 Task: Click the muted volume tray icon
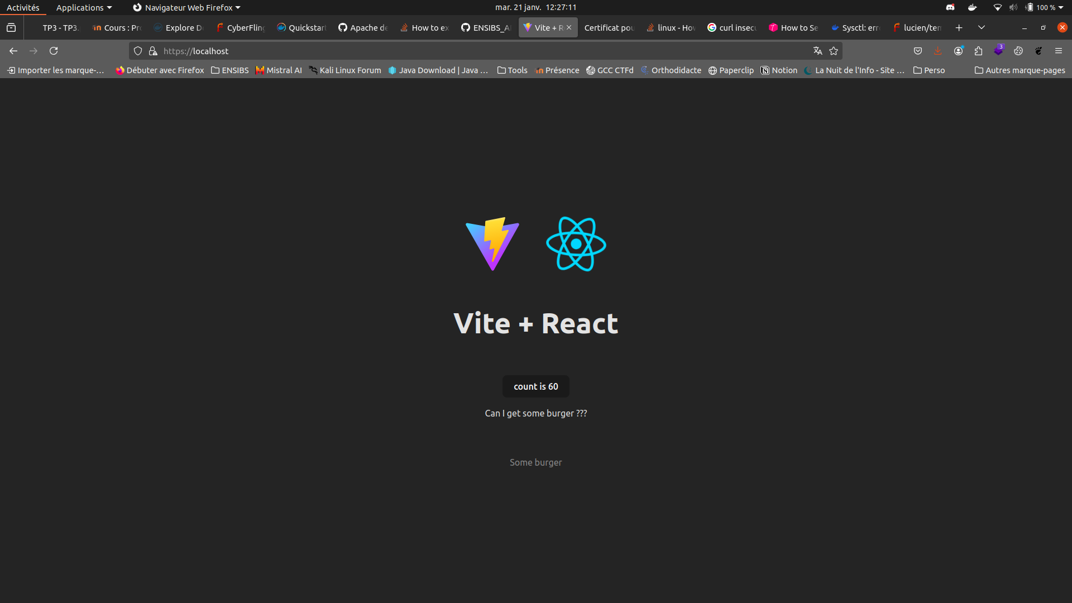1013,7
